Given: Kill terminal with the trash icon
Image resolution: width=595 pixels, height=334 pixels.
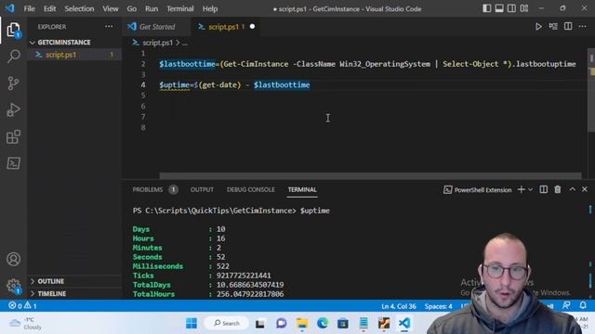Looking at the screenshot, I should [558, 189].
